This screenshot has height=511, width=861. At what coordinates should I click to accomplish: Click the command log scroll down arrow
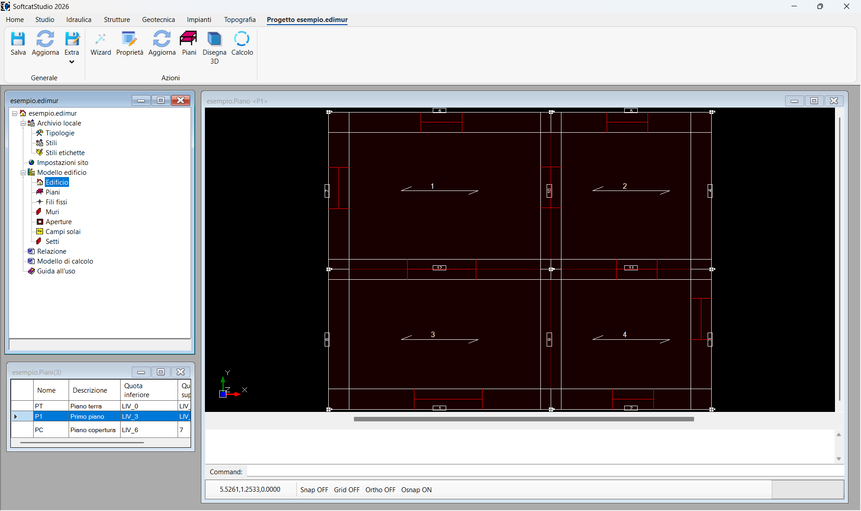coord(839,459)
